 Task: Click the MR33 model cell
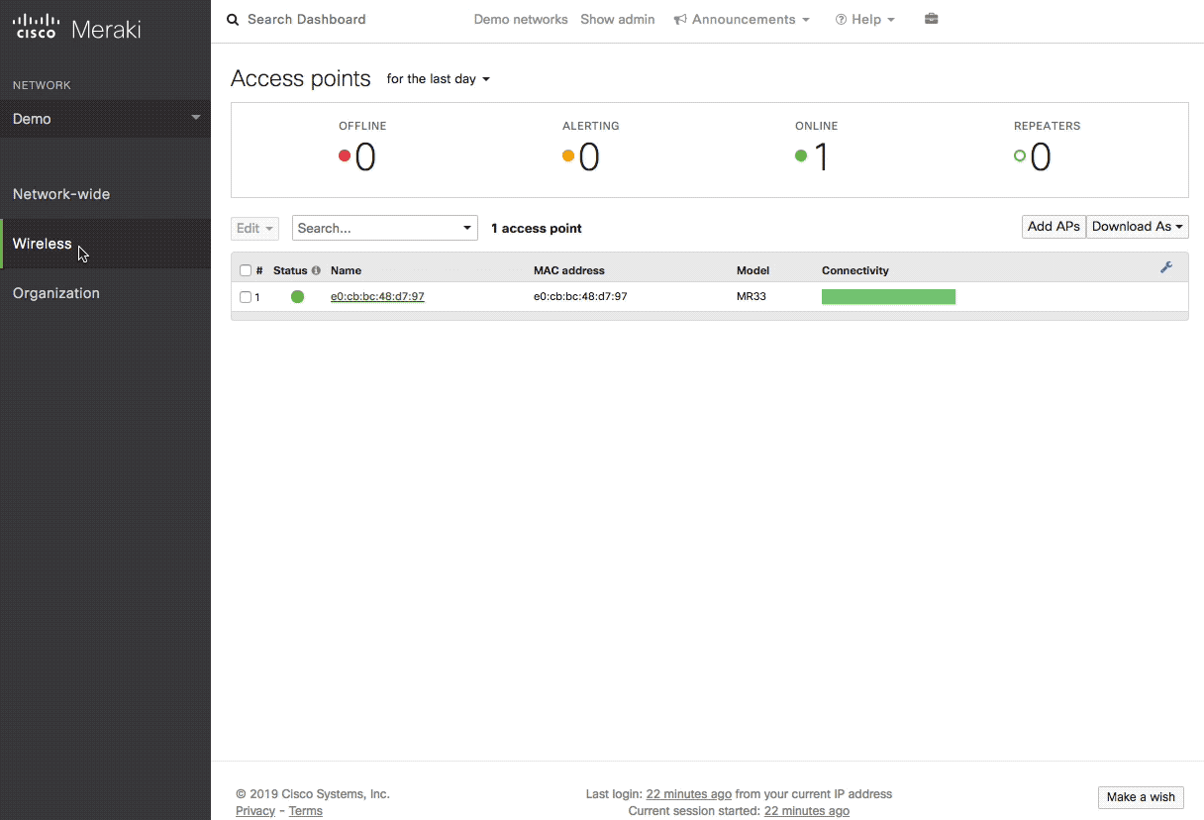[x=752, y=297]
